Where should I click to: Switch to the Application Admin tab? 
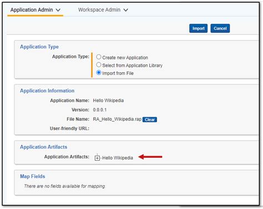(35, 10)
